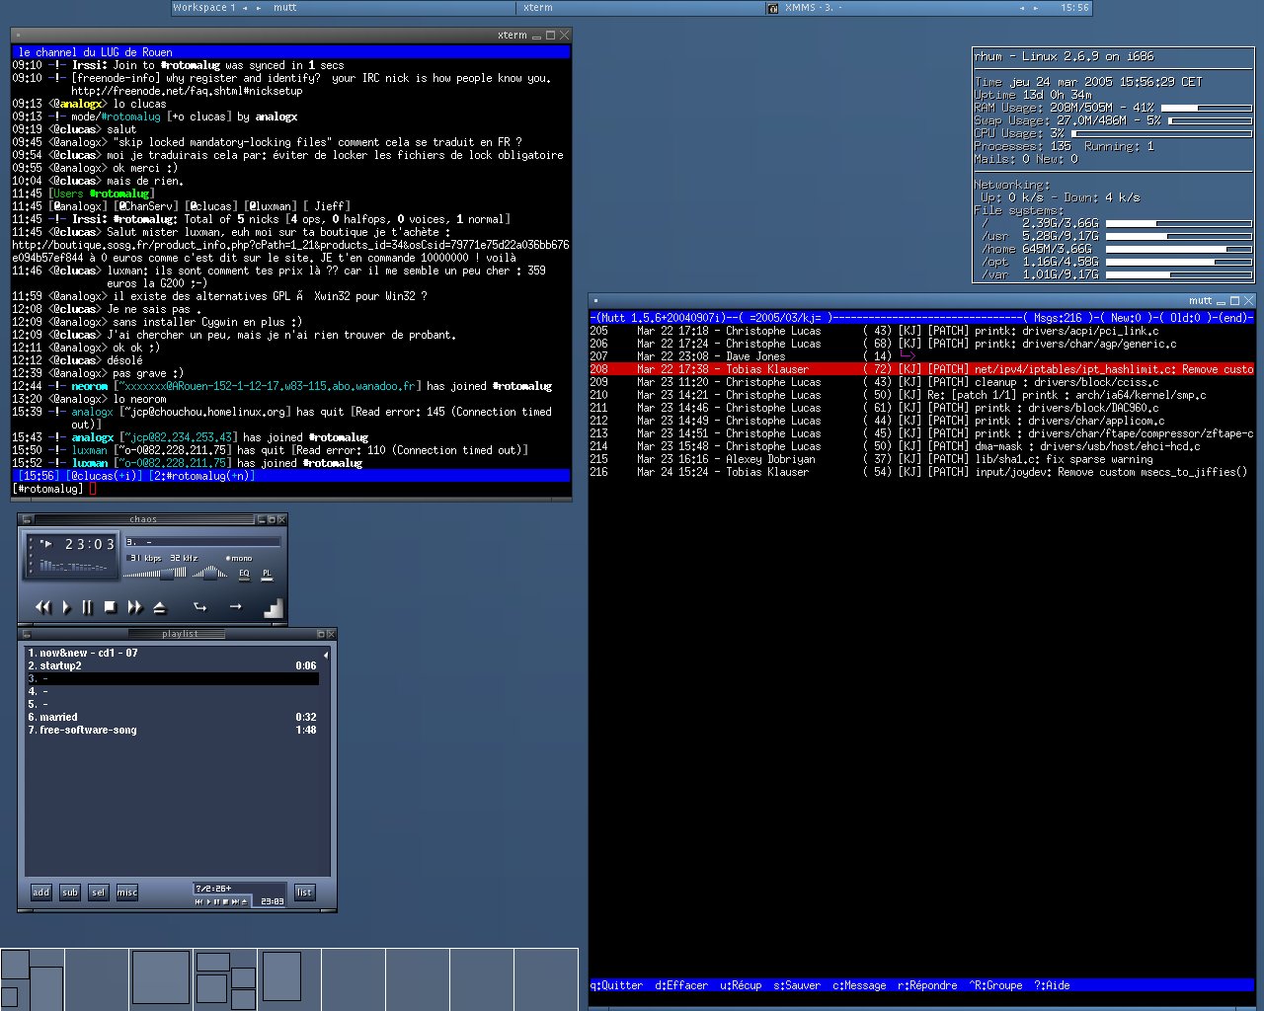Click r:Répondre in mutt help bar

(927, 985)
